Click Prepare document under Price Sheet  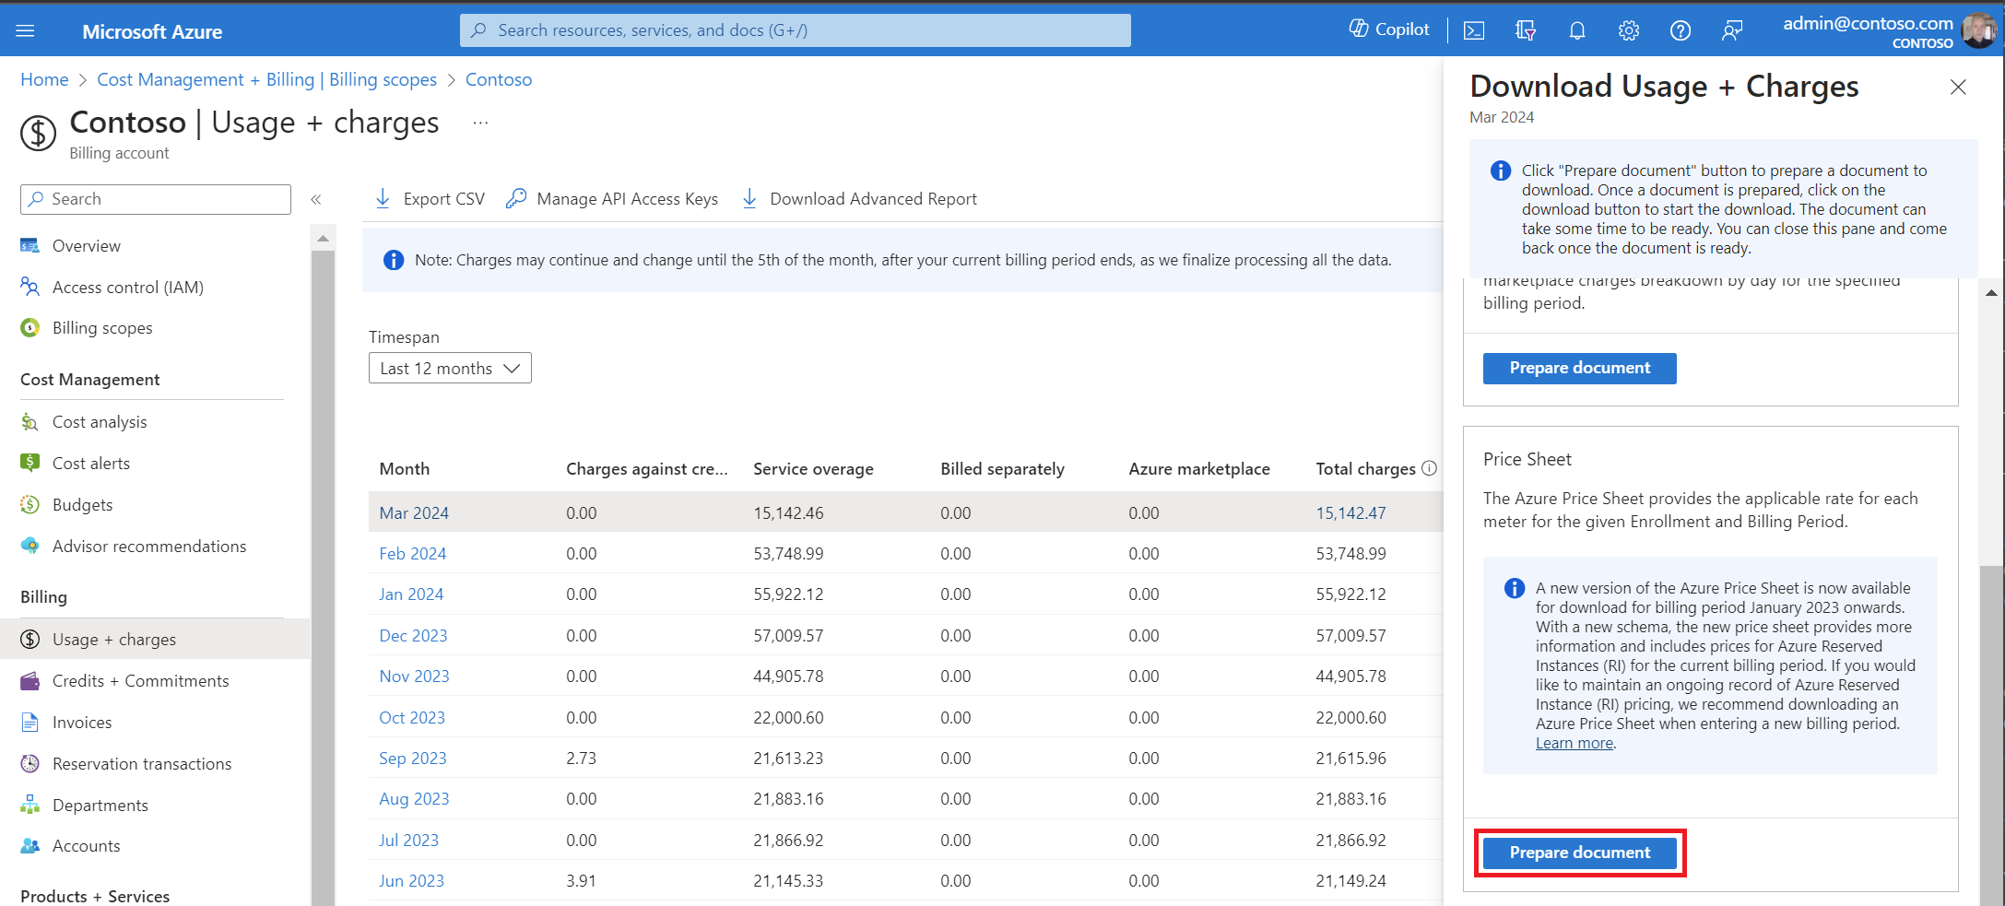tap(1579, 853)
